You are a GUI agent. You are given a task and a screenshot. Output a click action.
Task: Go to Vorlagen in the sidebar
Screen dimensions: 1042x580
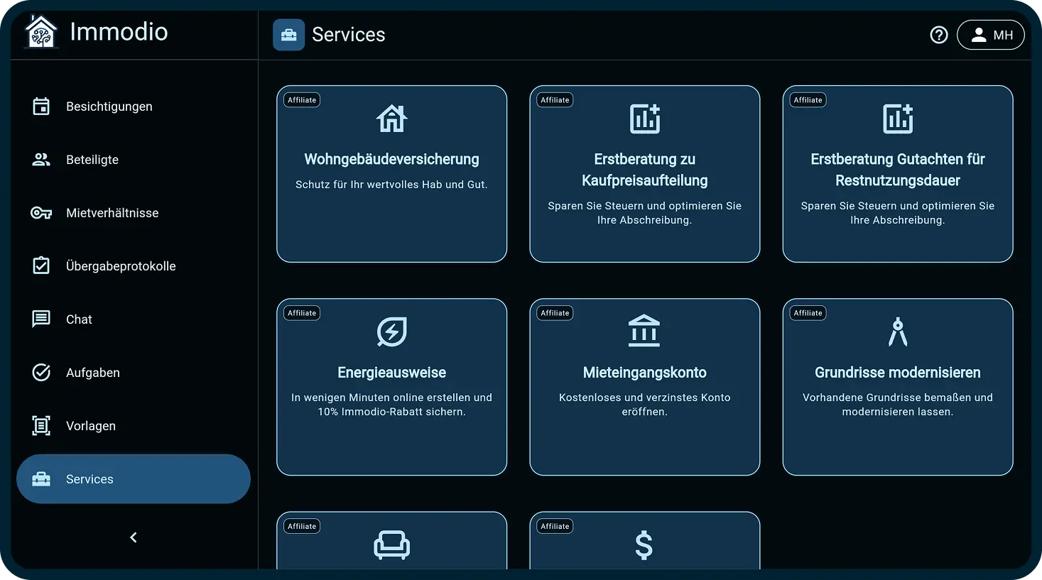point(134,426)
